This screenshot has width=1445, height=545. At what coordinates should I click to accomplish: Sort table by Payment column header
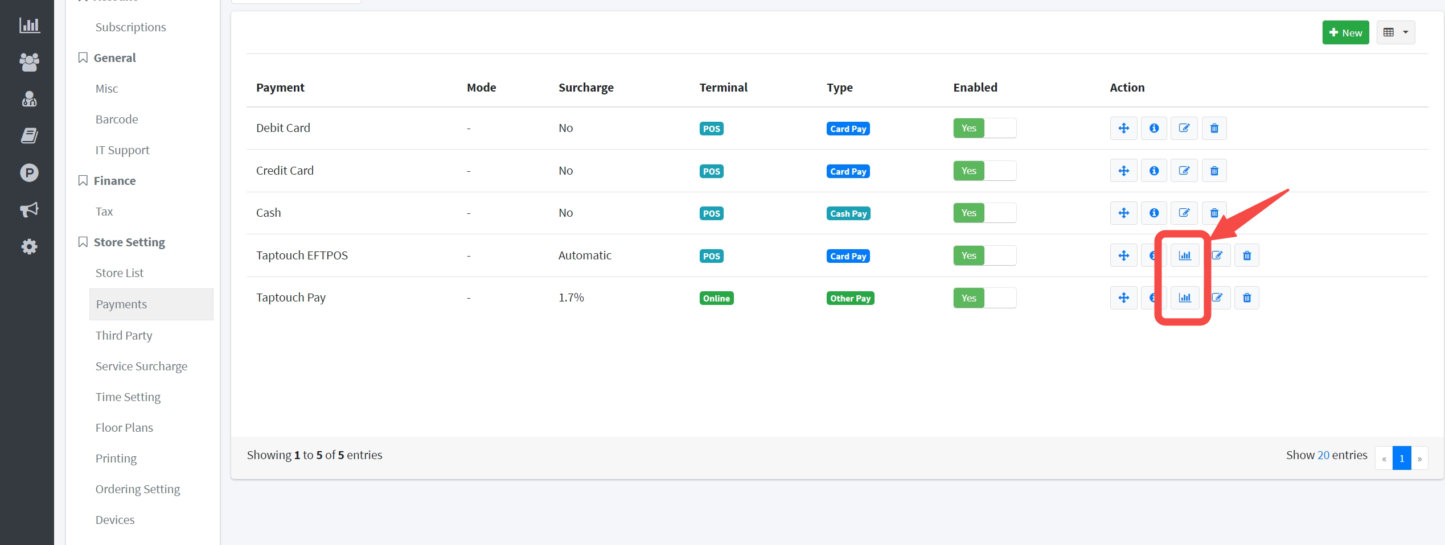[x=280, y=88]
